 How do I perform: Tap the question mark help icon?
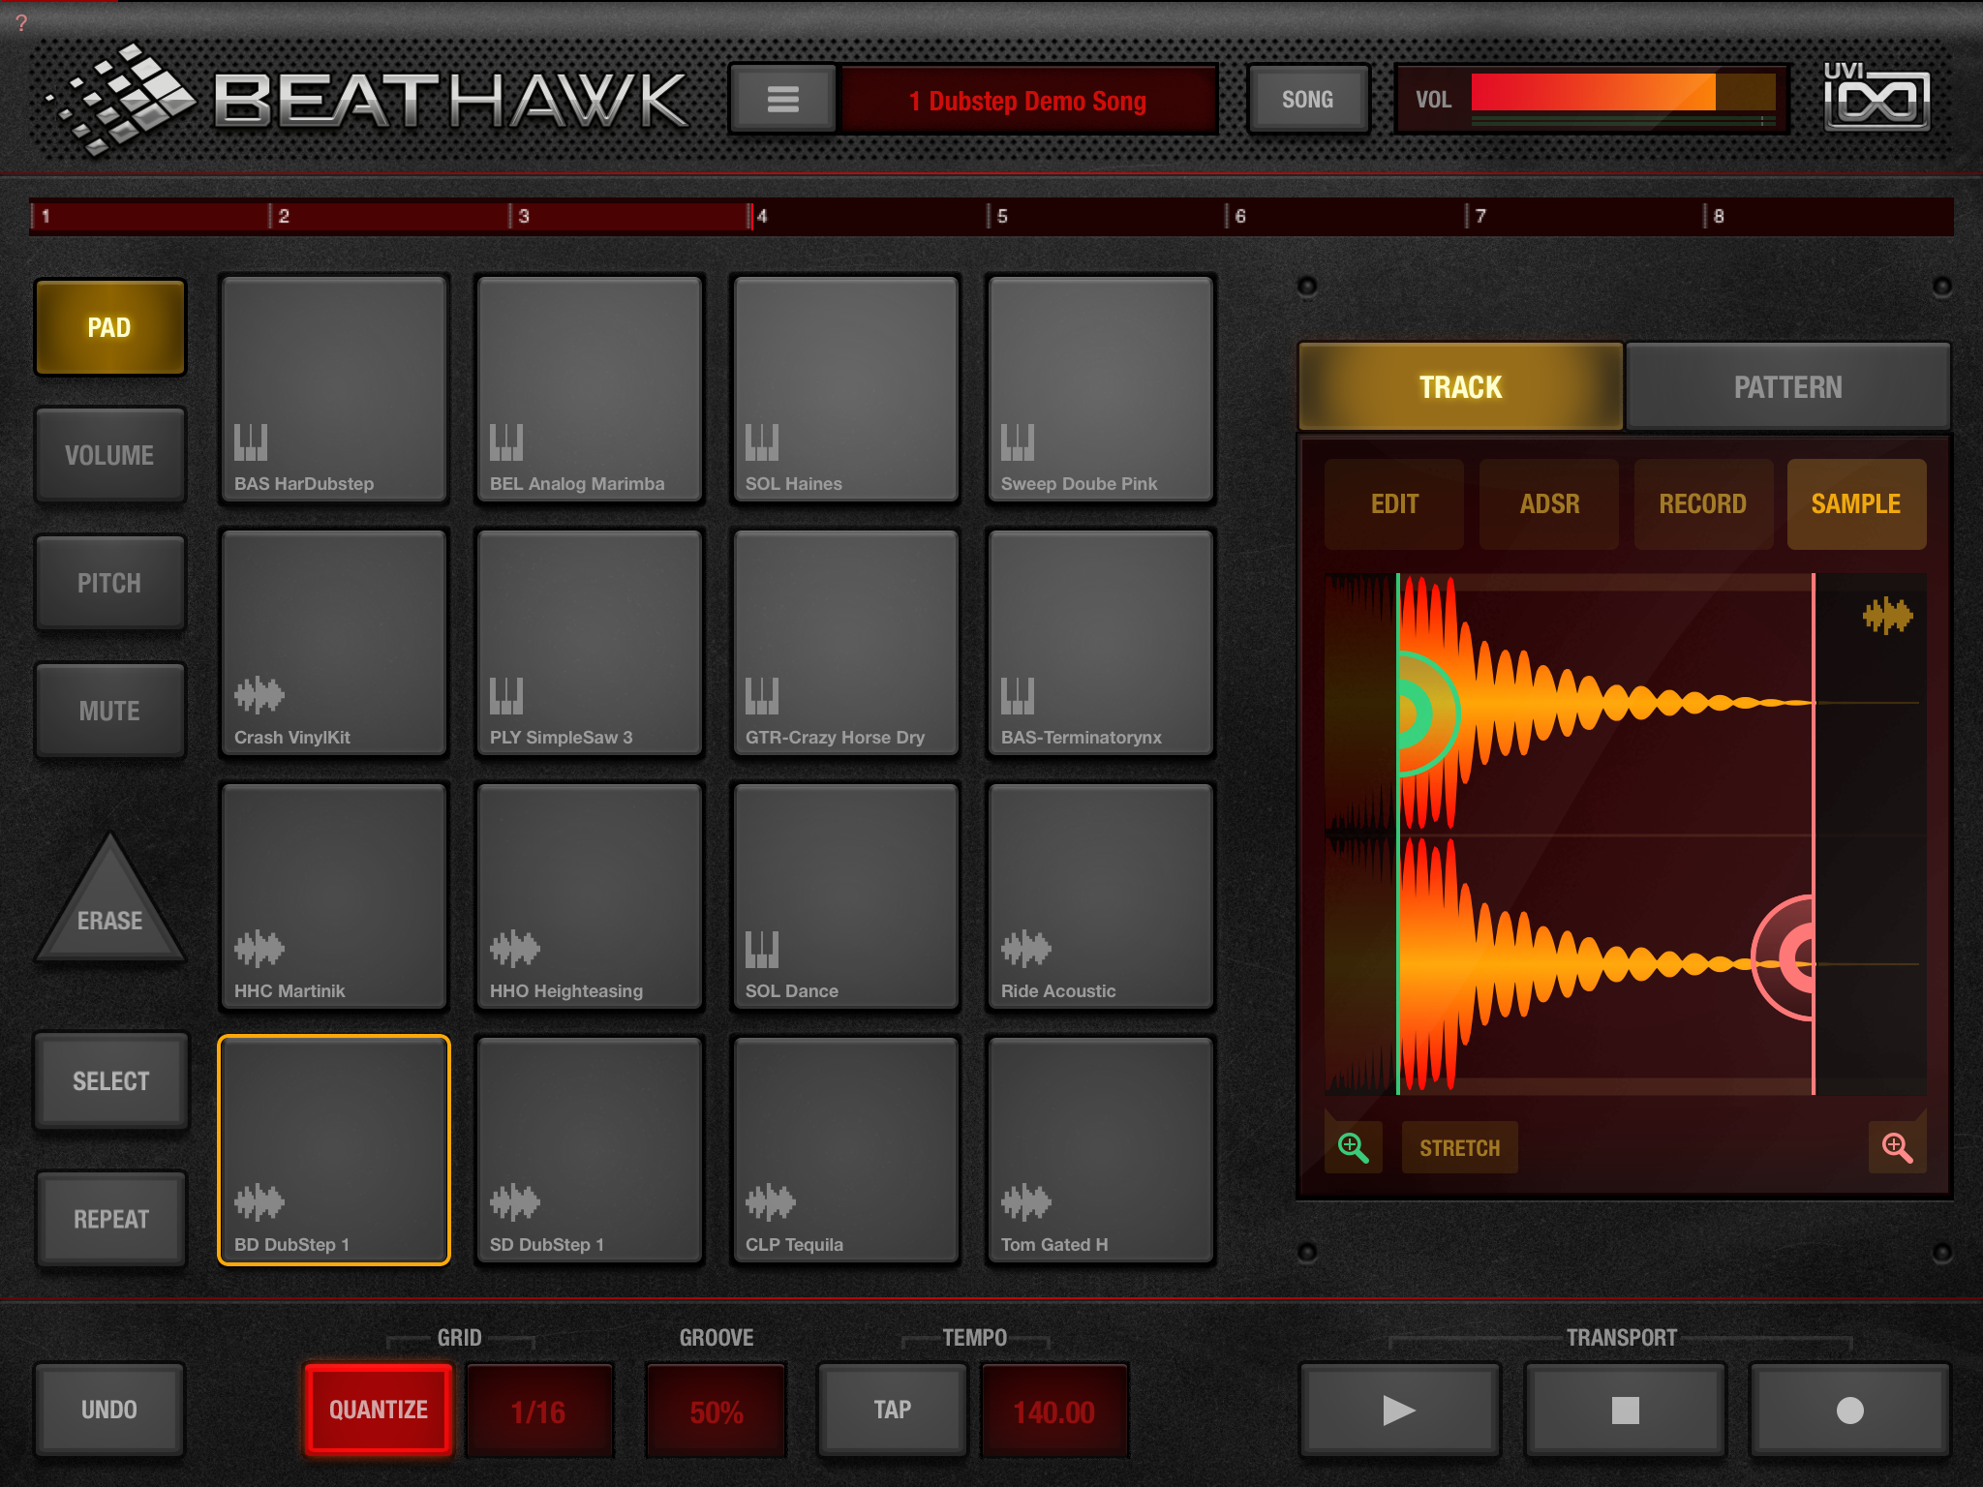point(21,23)
